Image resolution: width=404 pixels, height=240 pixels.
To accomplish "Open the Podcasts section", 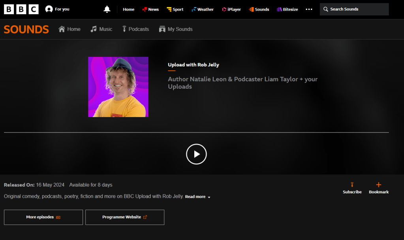I will pyautogui.click(x=135, y=29).
